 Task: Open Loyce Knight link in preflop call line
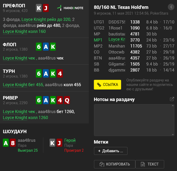(x=15, y=32)
